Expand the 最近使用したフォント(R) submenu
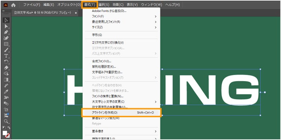This screenshot has width=281, height=140. (x=121, y=22)
